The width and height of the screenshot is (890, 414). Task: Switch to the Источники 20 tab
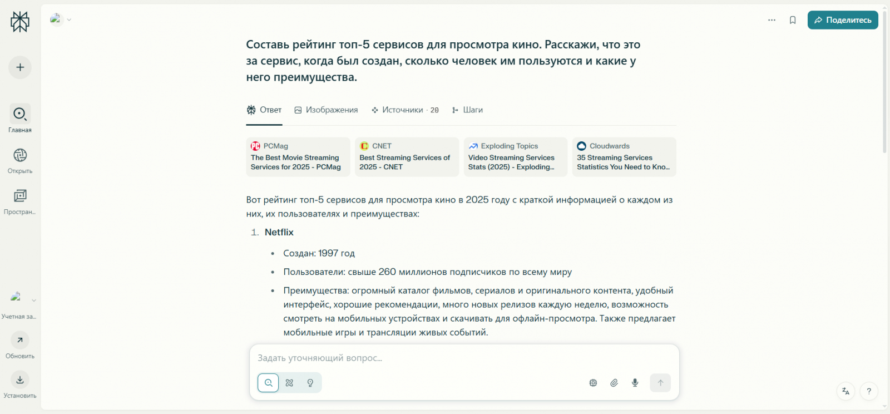point(405,110)
